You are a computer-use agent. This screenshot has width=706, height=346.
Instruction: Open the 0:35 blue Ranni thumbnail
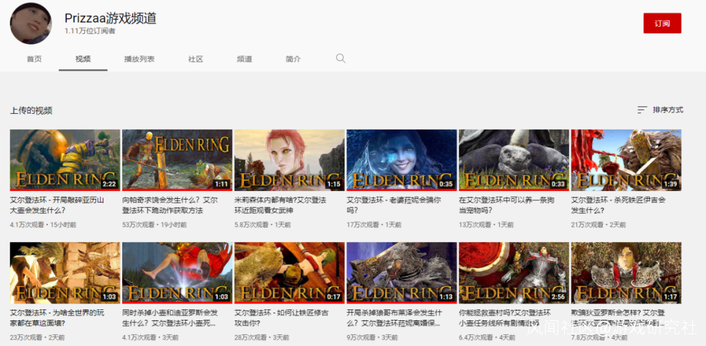(x=401, y=160)
